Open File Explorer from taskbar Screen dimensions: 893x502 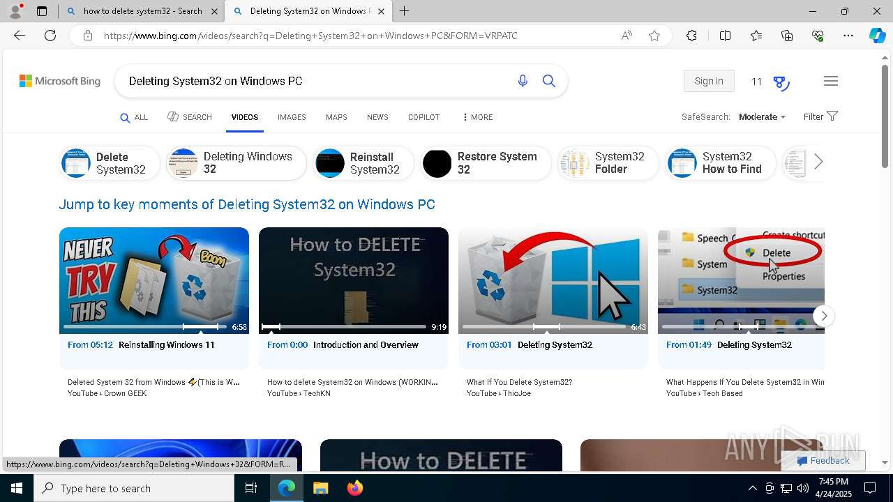pyautogui.click(x=320, y=488)
